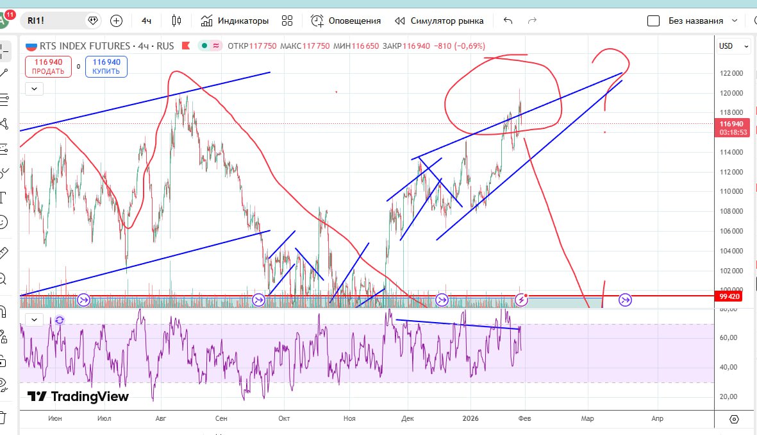Toggle the green market status dot
Screen dimensions: 757x435
(x=204, y=46)
